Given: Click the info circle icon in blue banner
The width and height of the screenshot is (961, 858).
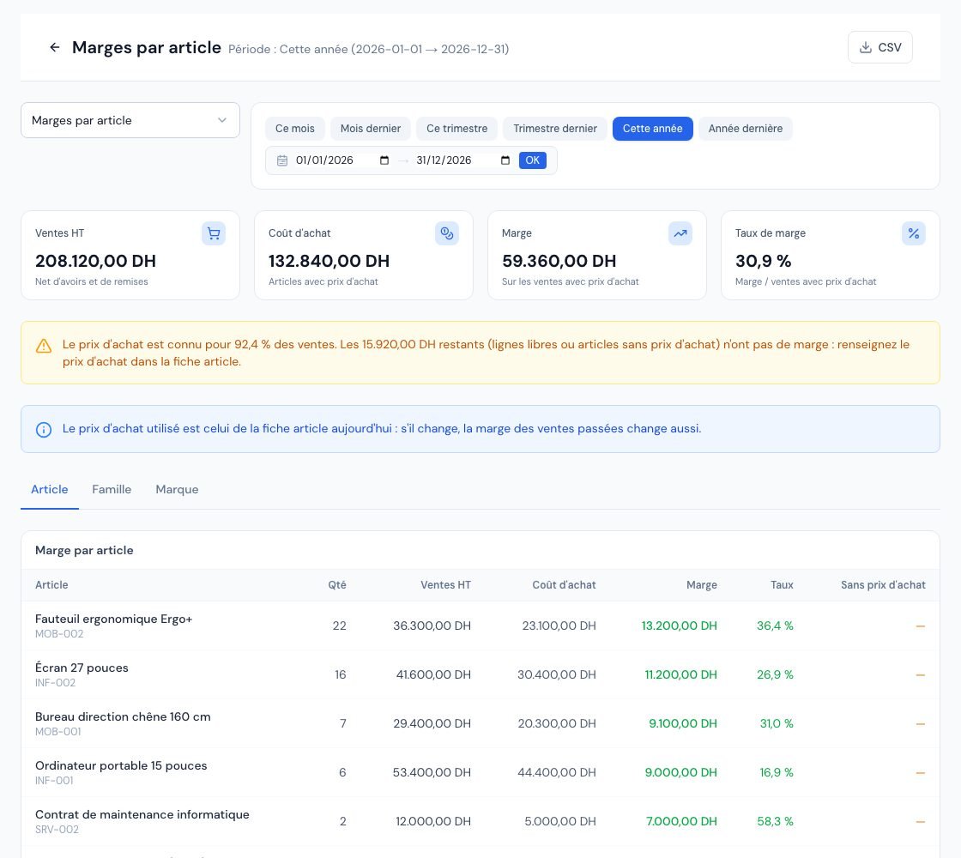Looking at the screenshot, I should coord(44,430).
